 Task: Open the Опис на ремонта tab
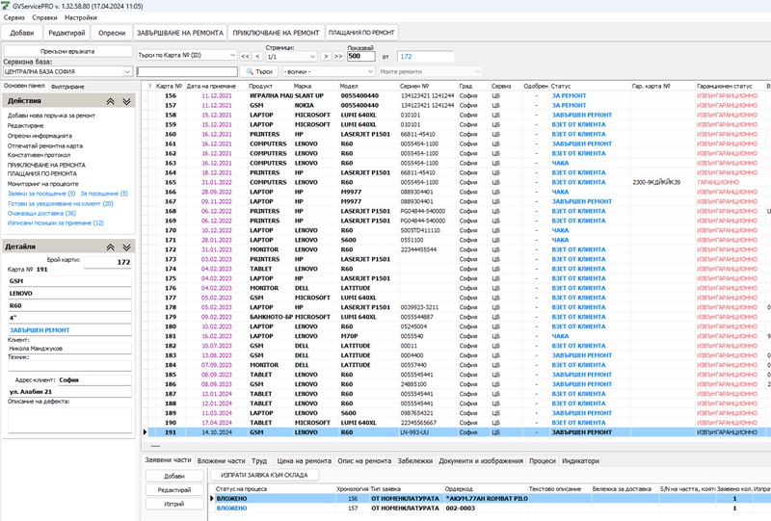click(x=364, y=461)
